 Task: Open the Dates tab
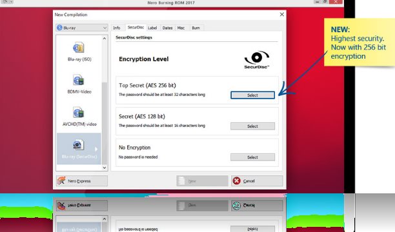point(167,28)
